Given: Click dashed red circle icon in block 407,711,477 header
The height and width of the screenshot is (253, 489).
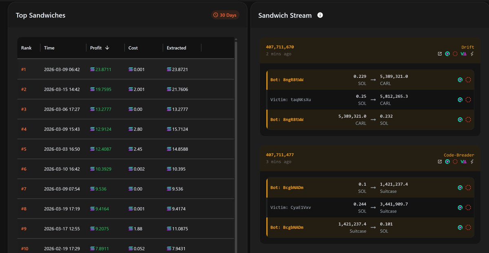Looking at the screenshot, I should point(455,162).
